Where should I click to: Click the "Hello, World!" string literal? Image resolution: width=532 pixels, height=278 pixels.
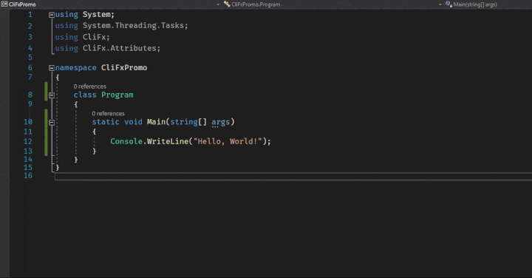pyautogui.click(x=228, y=141)
